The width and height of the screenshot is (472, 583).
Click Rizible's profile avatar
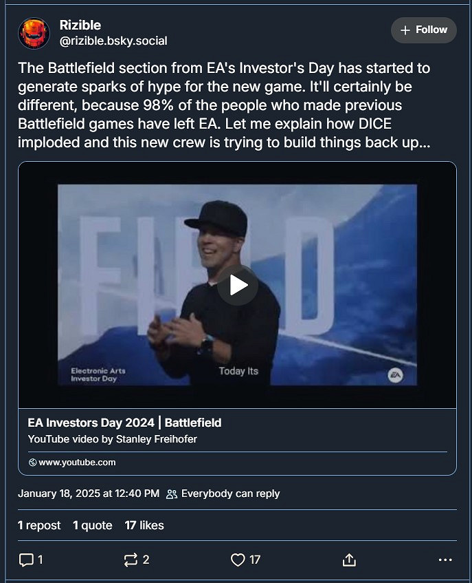(34, 33)
